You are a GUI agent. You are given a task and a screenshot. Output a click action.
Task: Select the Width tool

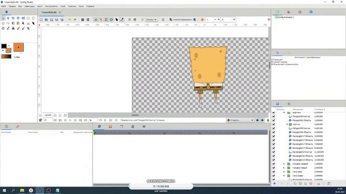(34, 23)
